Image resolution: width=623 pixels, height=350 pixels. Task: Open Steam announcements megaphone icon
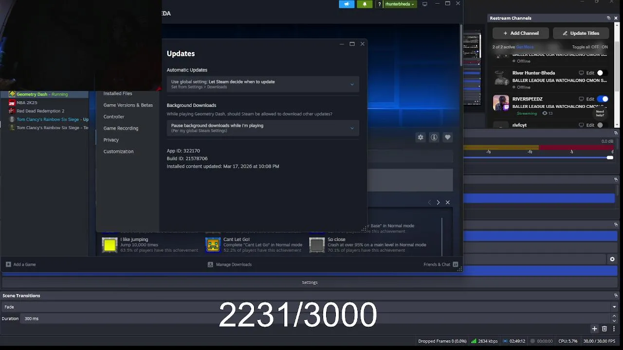coord(347,4)
